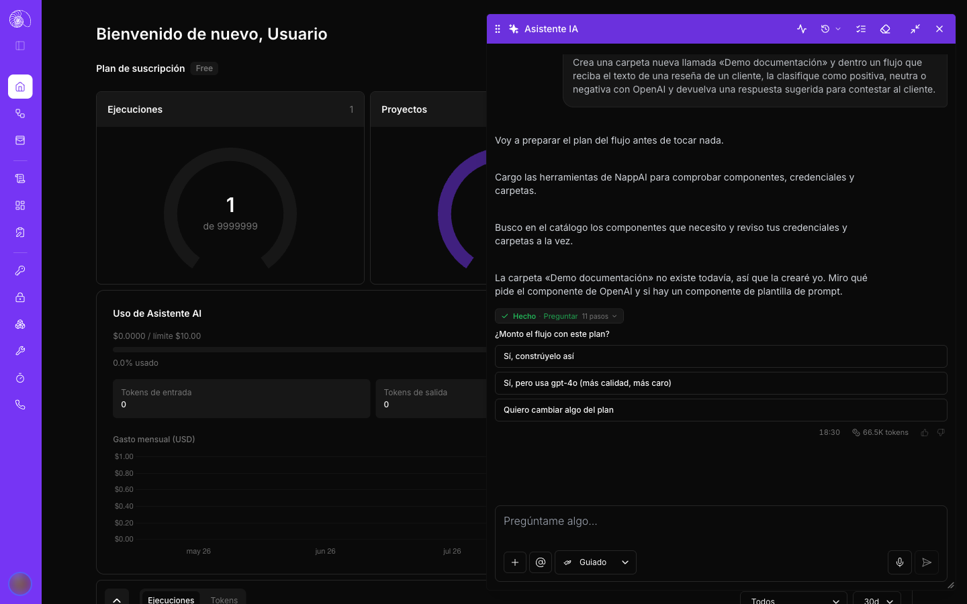Open the archive box icon in sidebar
The height and width of the screenshot is (604, 967).
20,140
